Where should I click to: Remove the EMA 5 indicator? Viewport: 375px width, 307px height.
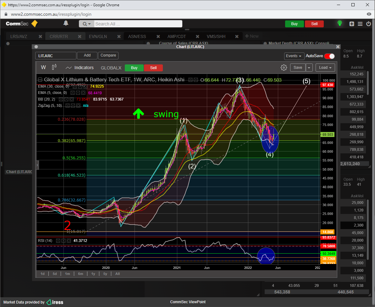coord(83,93)
